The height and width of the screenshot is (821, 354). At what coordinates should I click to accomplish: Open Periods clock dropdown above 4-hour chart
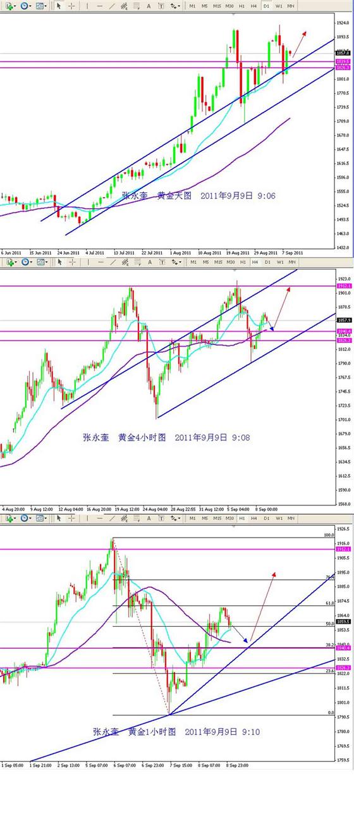[27, 262]
